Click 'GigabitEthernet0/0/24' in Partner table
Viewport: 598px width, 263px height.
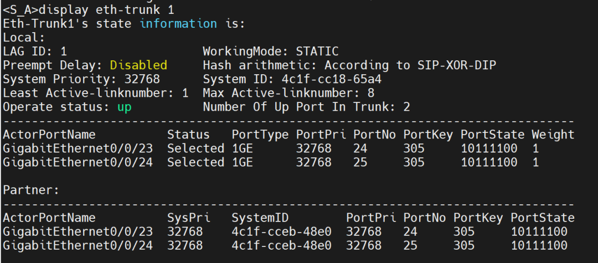(x=78, y=246)
